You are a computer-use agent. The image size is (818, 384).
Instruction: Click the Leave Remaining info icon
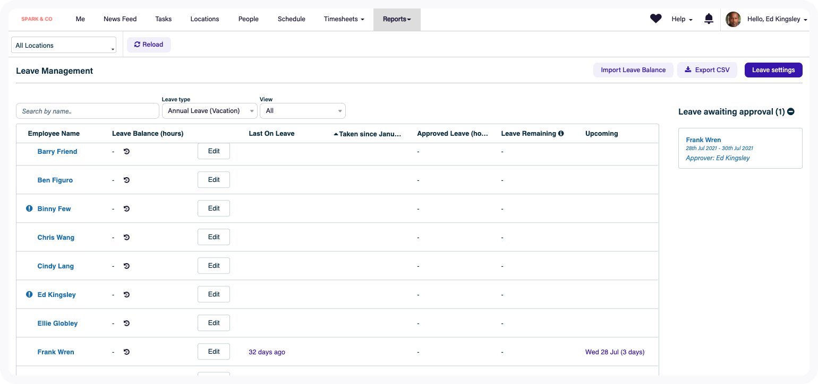pyautogui.click(x=561, y=134)
